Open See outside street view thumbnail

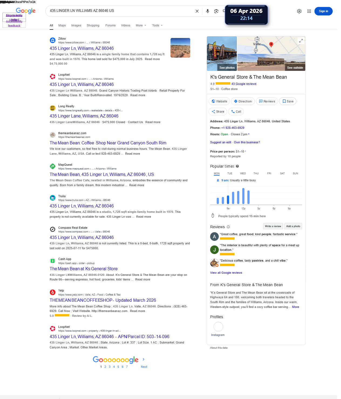click(x=271, y=63)
